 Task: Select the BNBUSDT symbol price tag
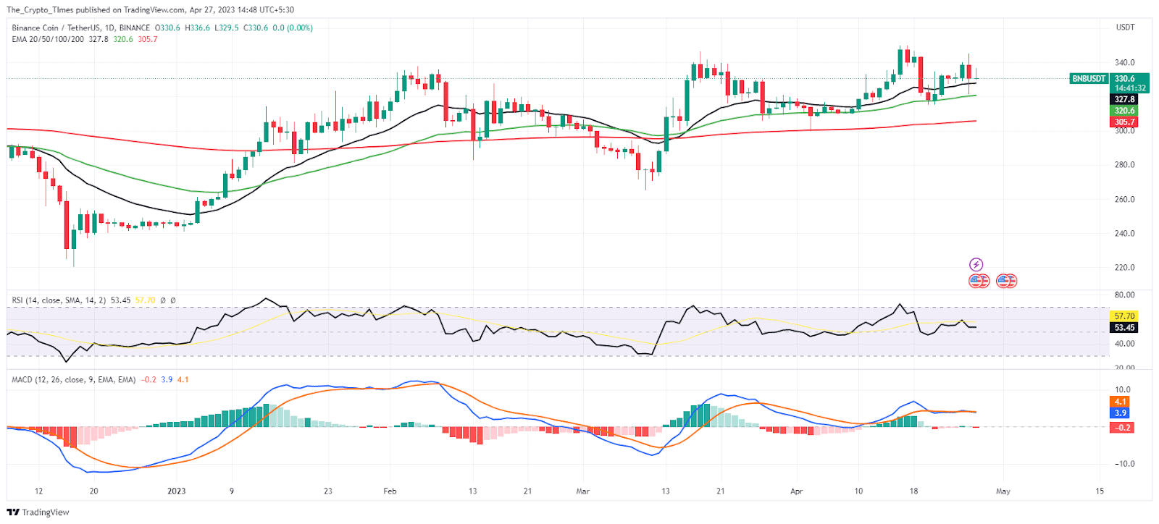click(1089, 78)
